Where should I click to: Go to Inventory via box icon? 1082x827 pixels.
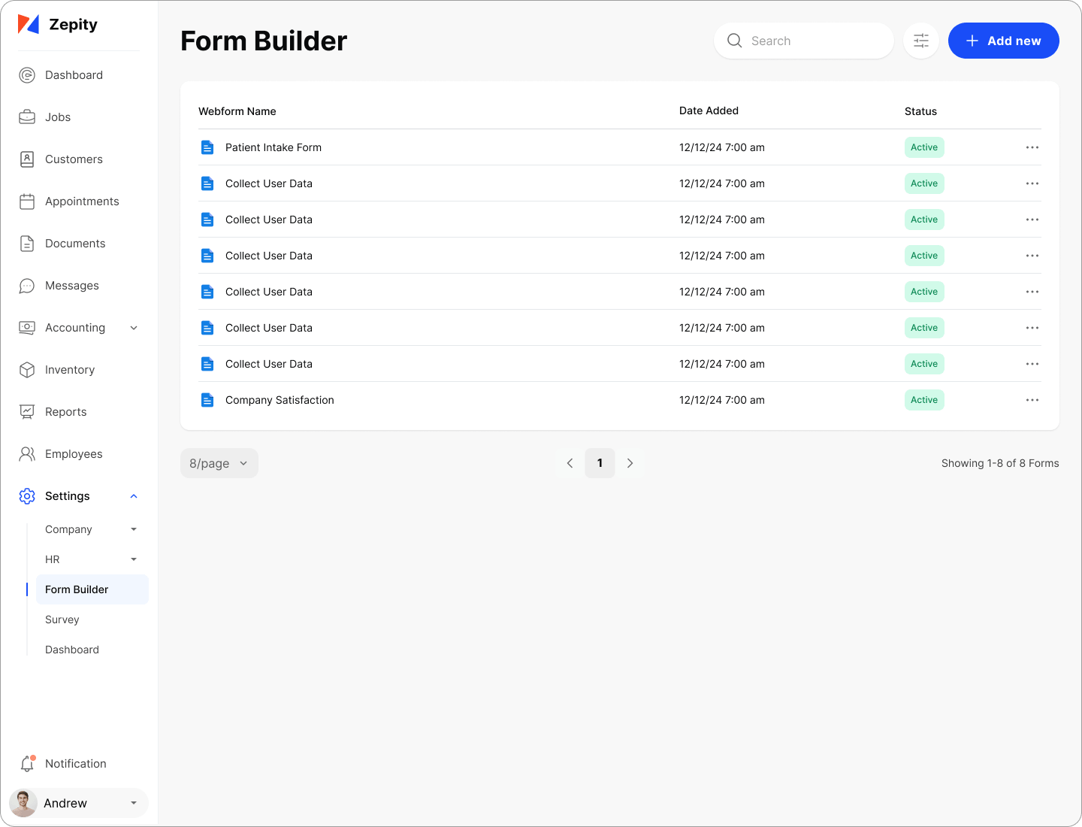click(27, 370)
